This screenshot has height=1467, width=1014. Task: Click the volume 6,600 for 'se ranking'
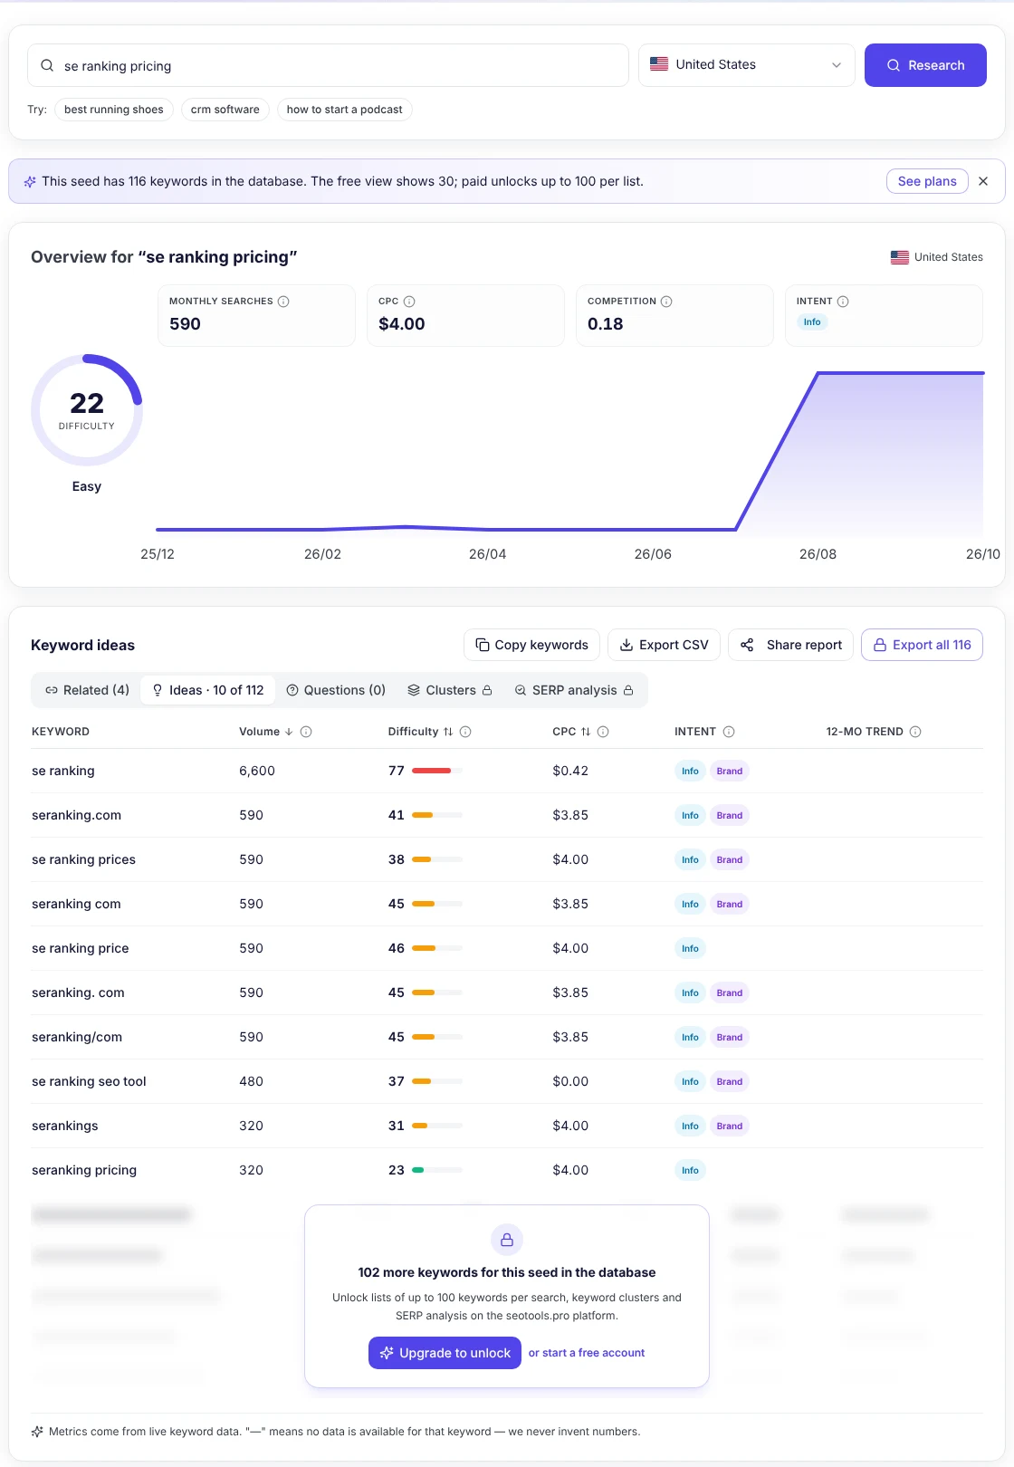pyautogui.click(x=257, y=771)
